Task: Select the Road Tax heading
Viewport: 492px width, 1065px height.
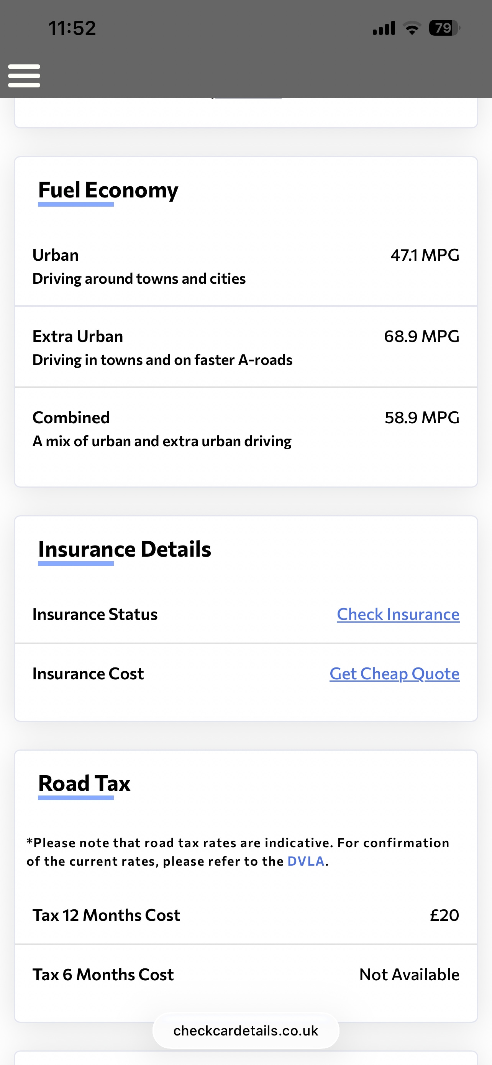Action: 84,784
